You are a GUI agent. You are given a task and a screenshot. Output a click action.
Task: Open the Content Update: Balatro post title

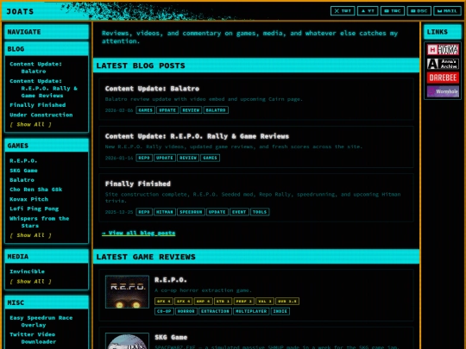click(x=152, y=89)
